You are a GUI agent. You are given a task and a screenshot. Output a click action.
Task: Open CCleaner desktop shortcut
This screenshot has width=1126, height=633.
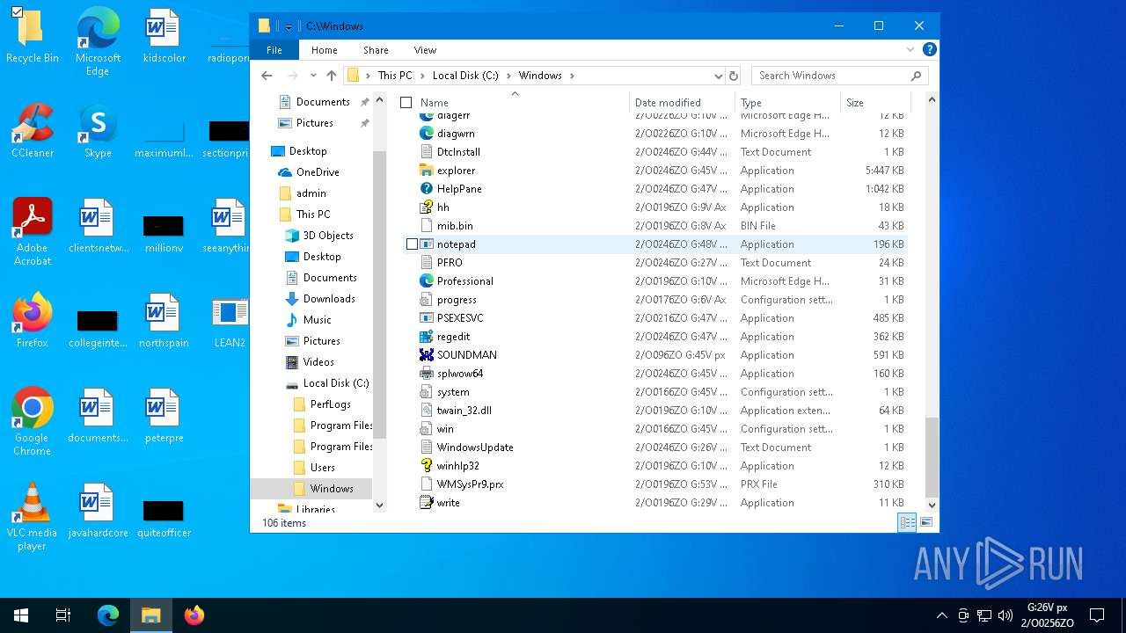[x=33, y=131]
